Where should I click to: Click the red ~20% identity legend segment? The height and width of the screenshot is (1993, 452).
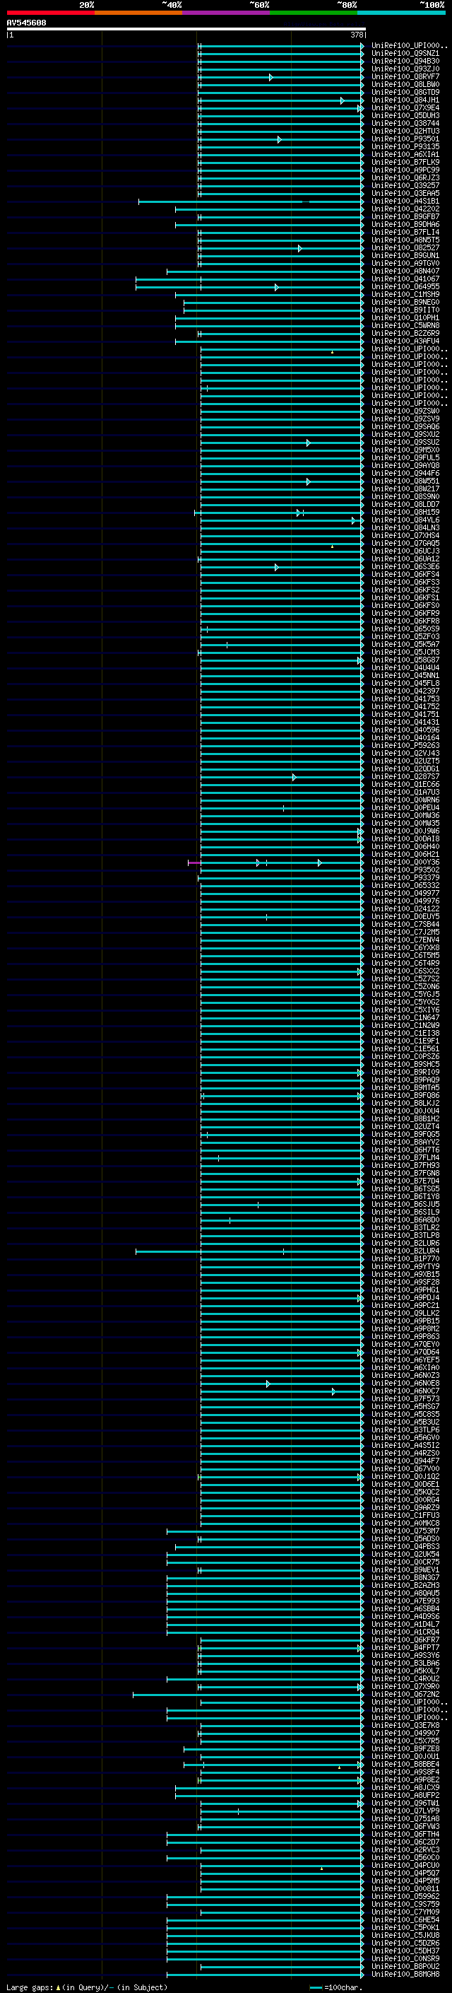(50, 13)
